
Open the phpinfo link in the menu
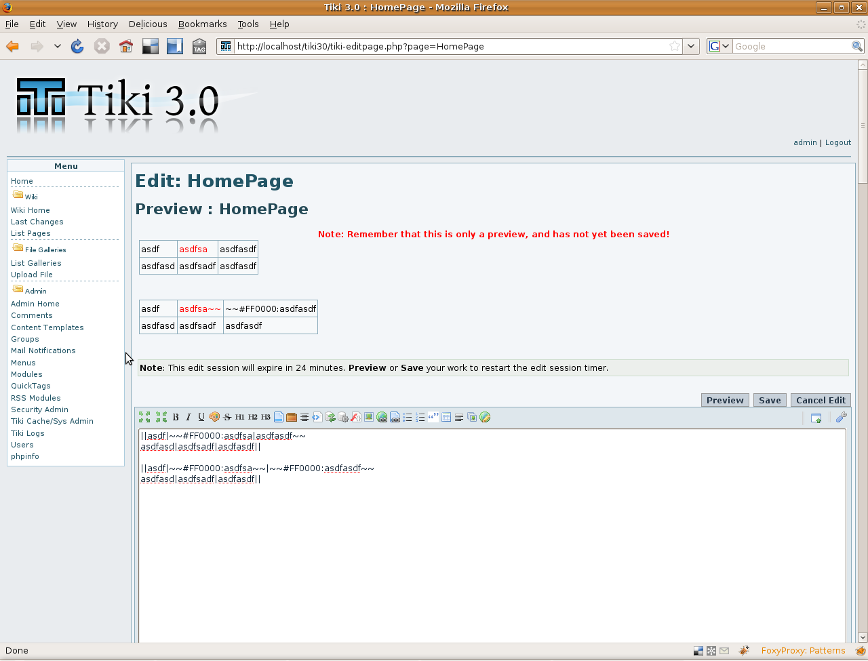tap(25, 456)
